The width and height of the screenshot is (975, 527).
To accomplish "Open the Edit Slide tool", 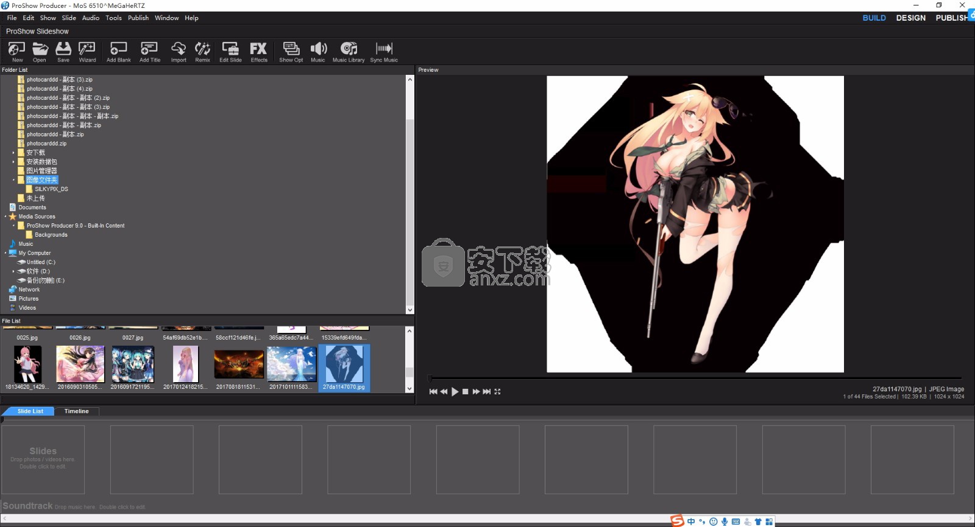I will coord(230,51).
